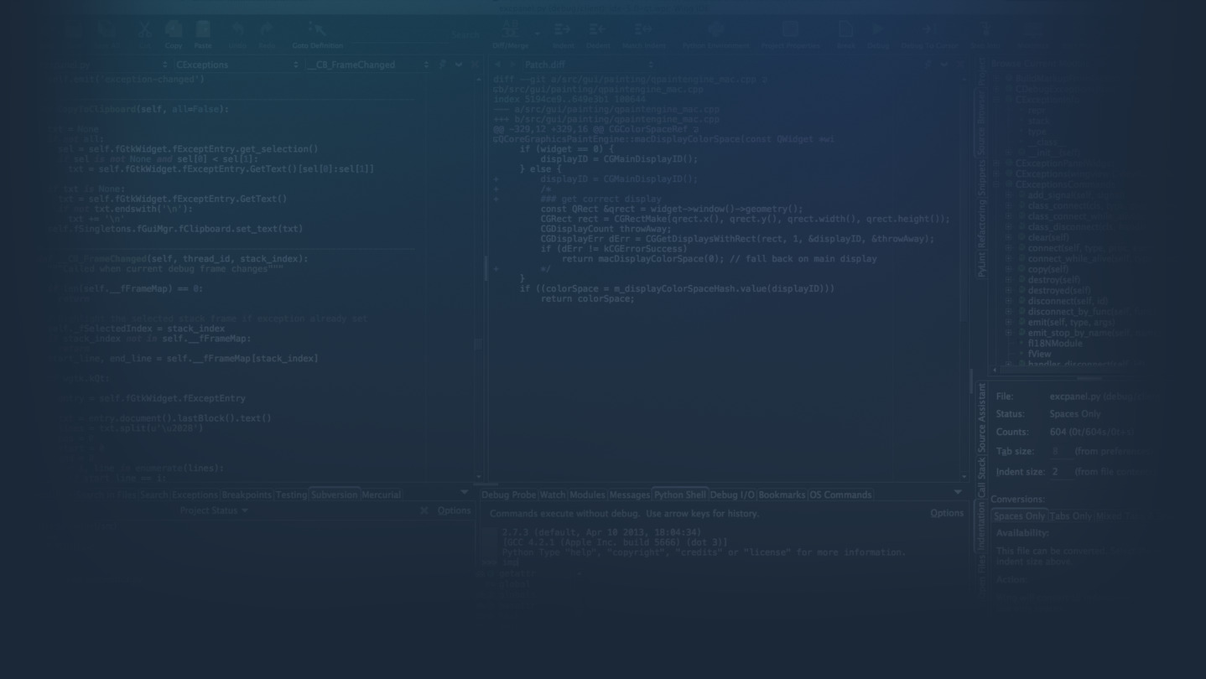Click the Goto Definition icon
This screenshot has width=1206, height=679.
pos(317,32)
